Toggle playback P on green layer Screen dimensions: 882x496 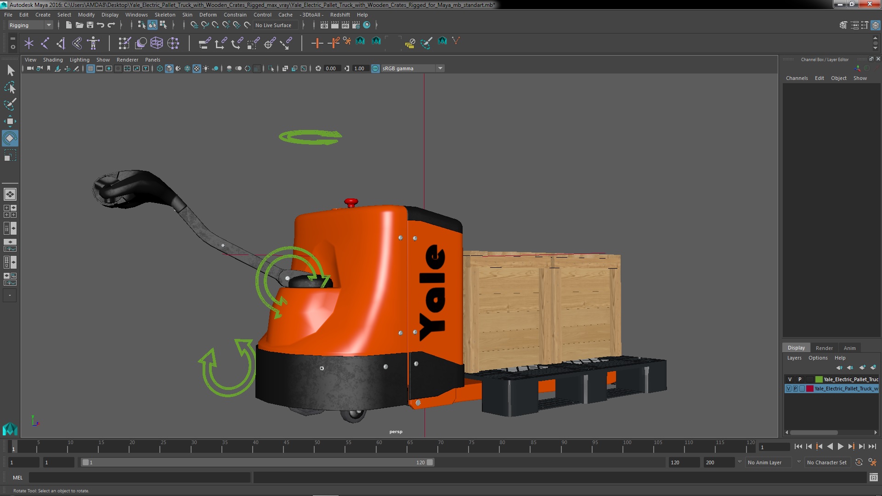click(x=800, y=379)
